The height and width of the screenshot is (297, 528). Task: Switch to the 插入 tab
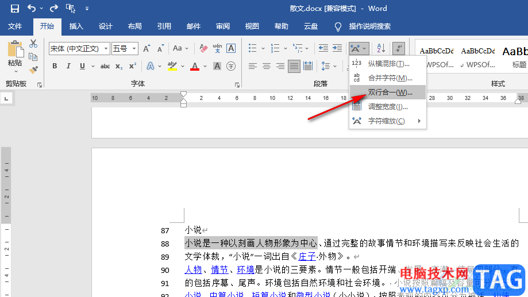pyautogui.click(x=76, y=26)
